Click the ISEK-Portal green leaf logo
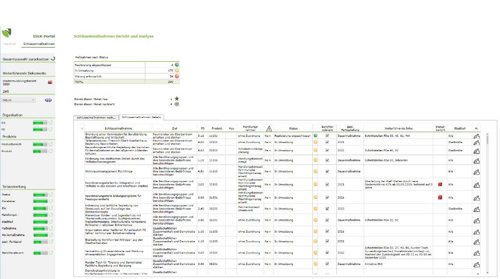Image resolution: width=500 pixels, height=279 pixels. tap(6, 32)
